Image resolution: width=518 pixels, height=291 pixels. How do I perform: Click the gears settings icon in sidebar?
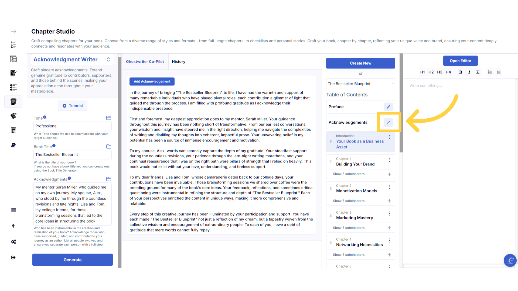(x=13, y=242)
